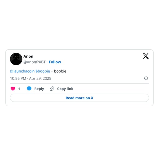
Task: Click the Read more on X button
Action: [x=79, y=98]
